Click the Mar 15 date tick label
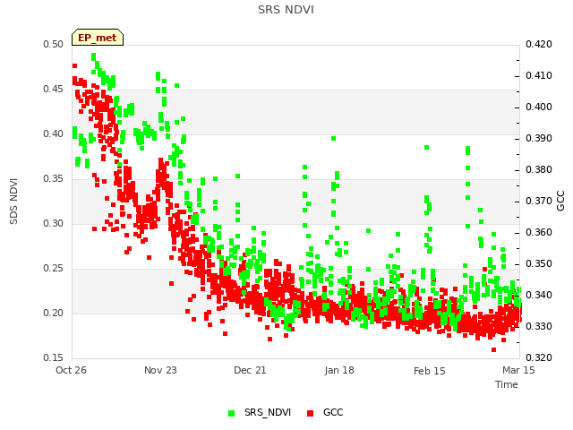The height and width of the screenshot is (430, 573). click(x=518, y=370)
